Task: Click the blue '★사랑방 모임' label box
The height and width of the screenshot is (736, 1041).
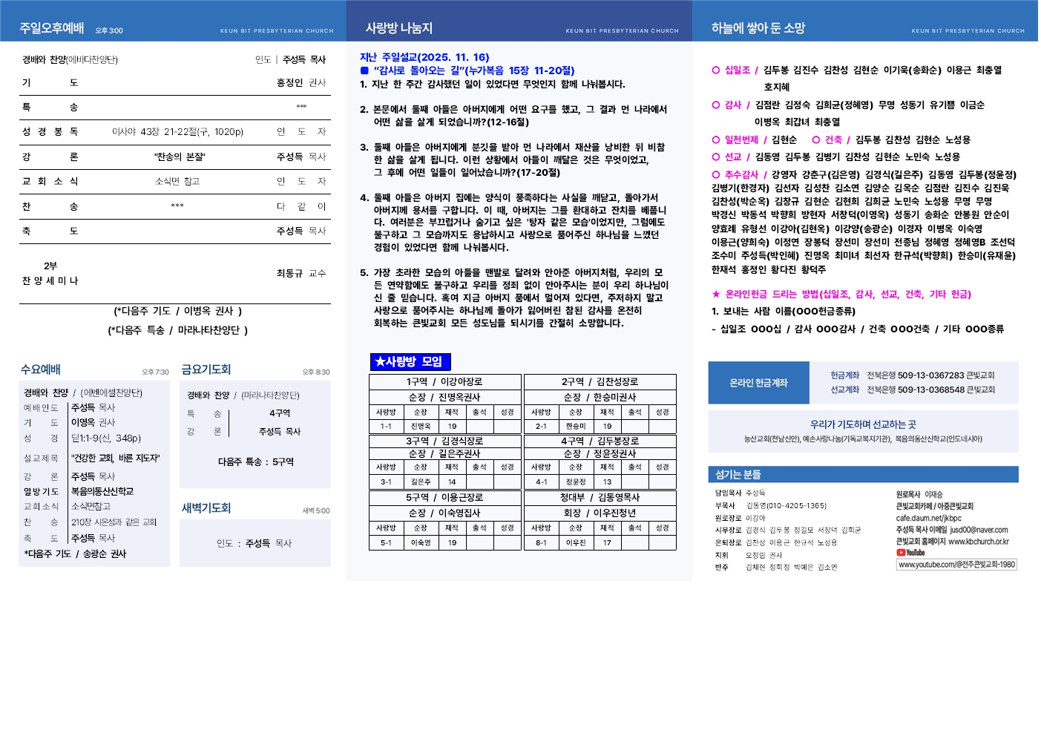Action: (x=410, y=362)
